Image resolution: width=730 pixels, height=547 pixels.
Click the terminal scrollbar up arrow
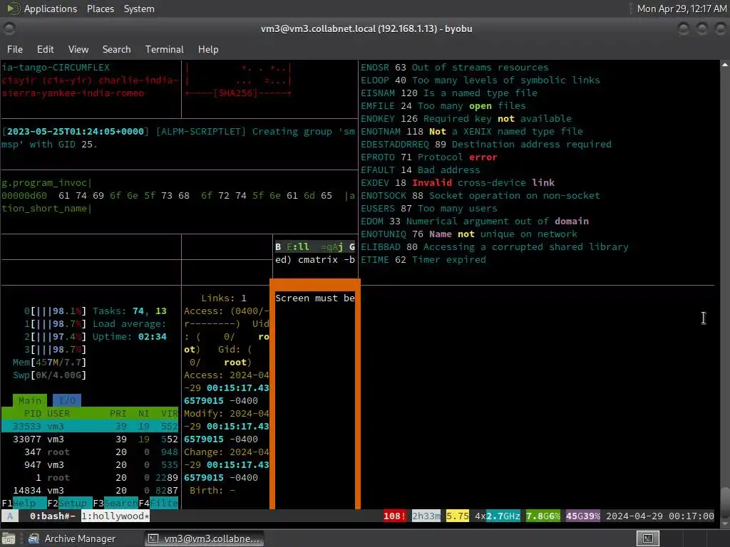(x=724, y=65)
